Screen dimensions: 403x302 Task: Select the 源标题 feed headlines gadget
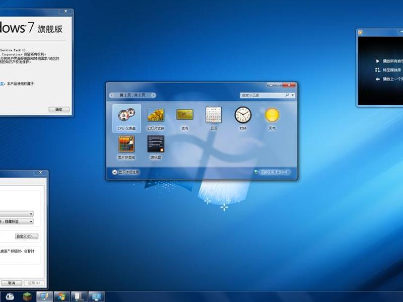(x=156, y=147)
